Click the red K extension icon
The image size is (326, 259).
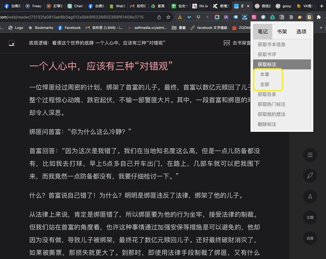[x=208, y=17]
